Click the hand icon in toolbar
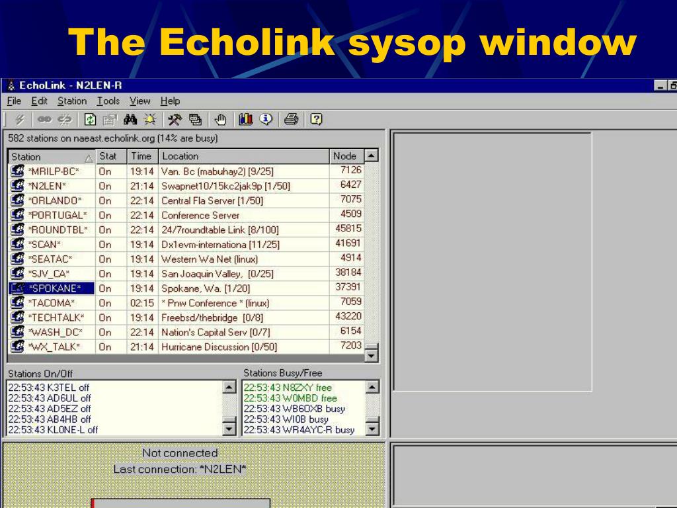Viewport: 677px width, 508px height. pyautogui.click(x=220, y=119)
